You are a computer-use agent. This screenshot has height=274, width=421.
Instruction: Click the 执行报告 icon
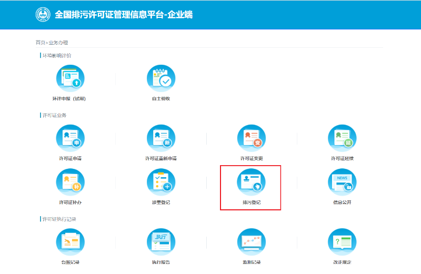pos(161,242)
